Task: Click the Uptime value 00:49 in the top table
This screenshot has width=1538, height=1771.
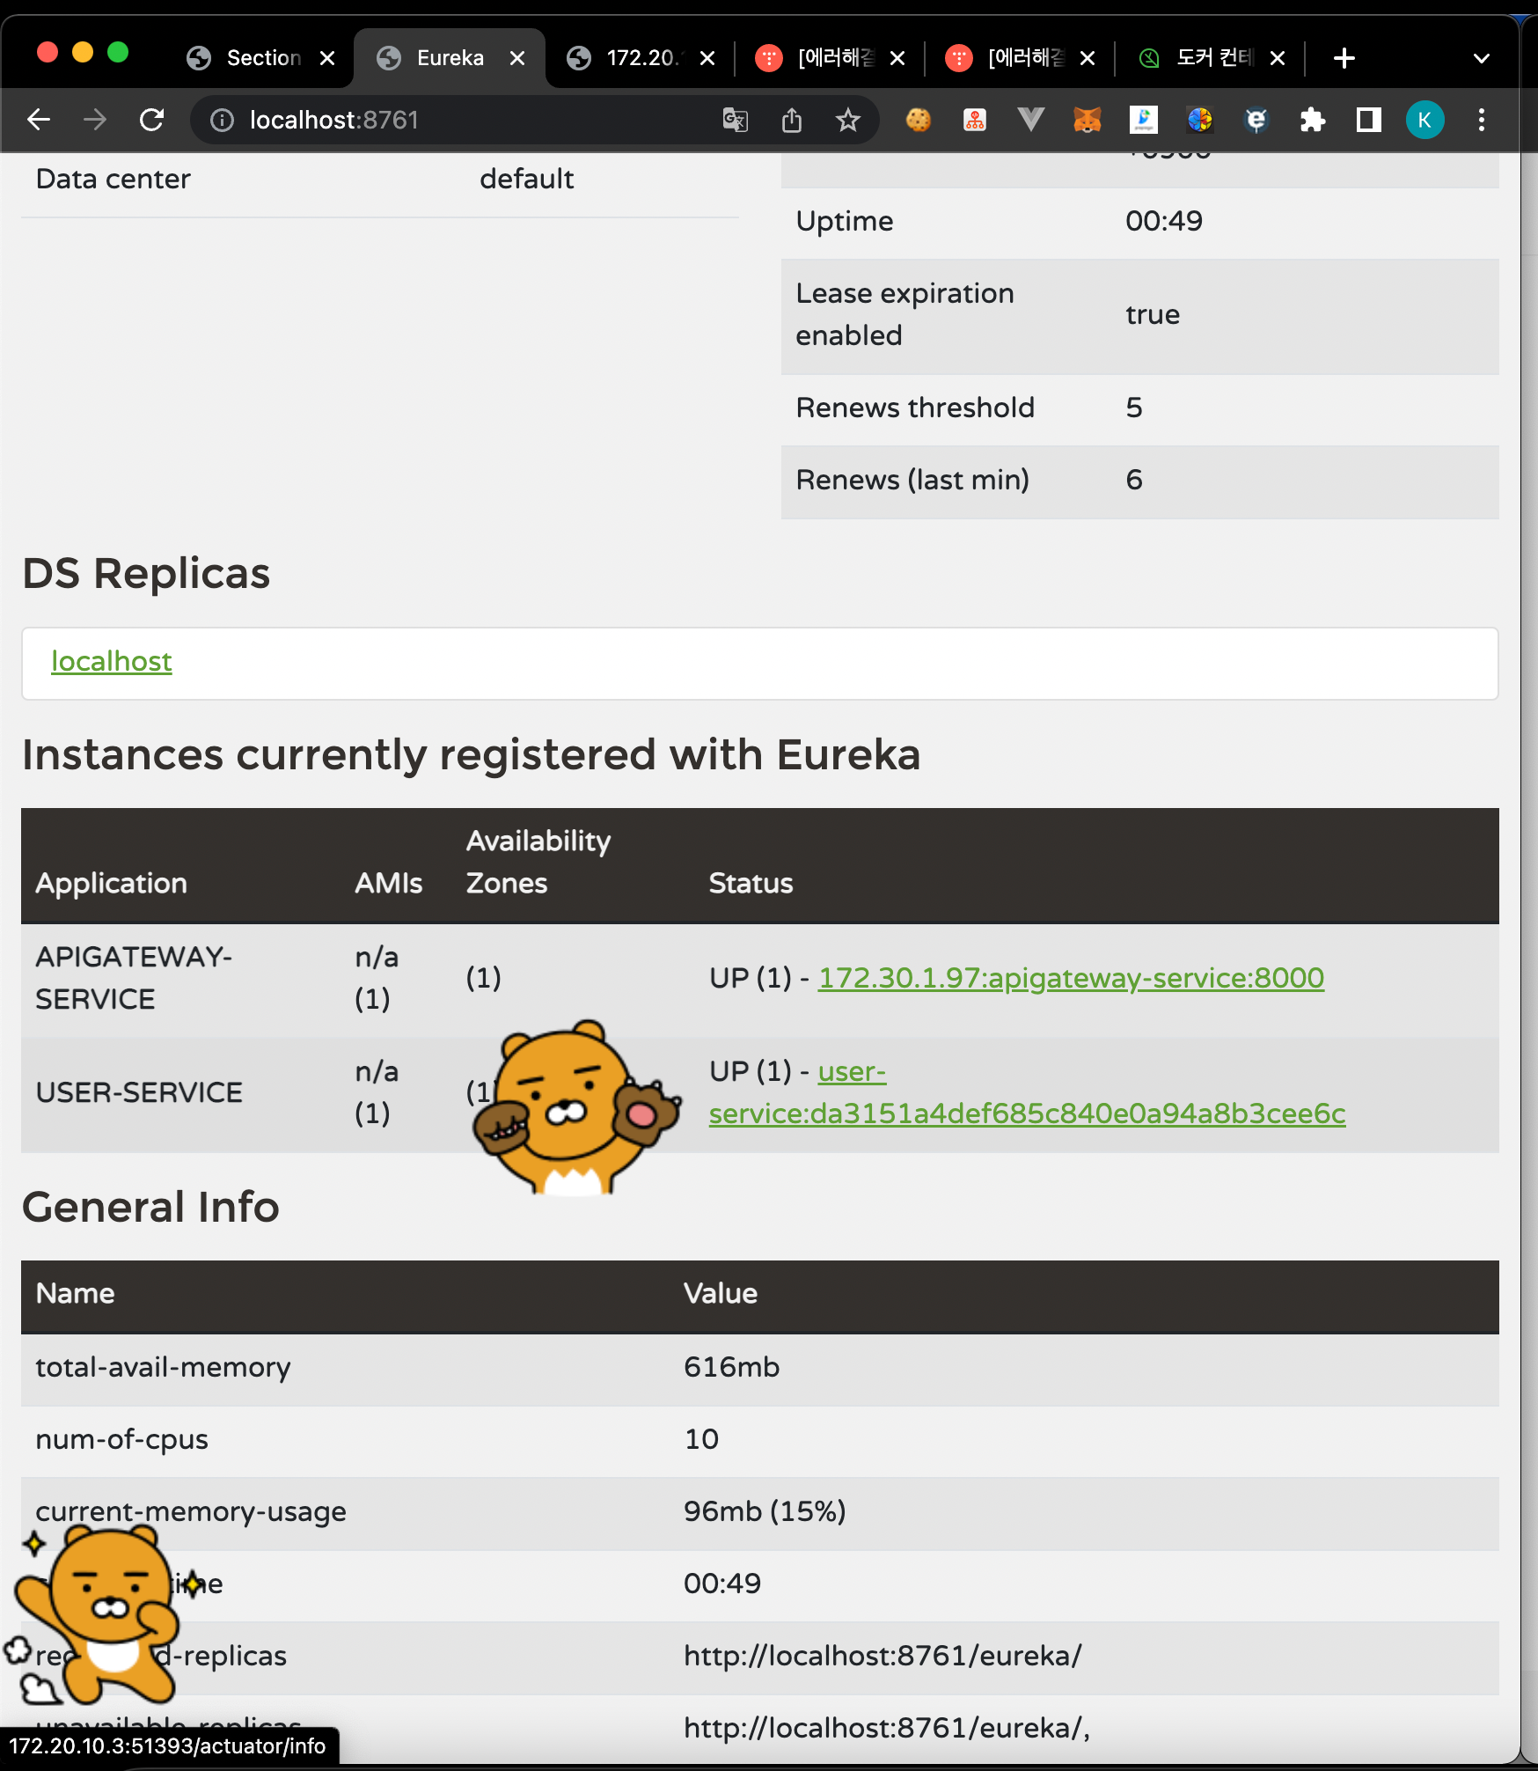Action: click(1163, 221)
